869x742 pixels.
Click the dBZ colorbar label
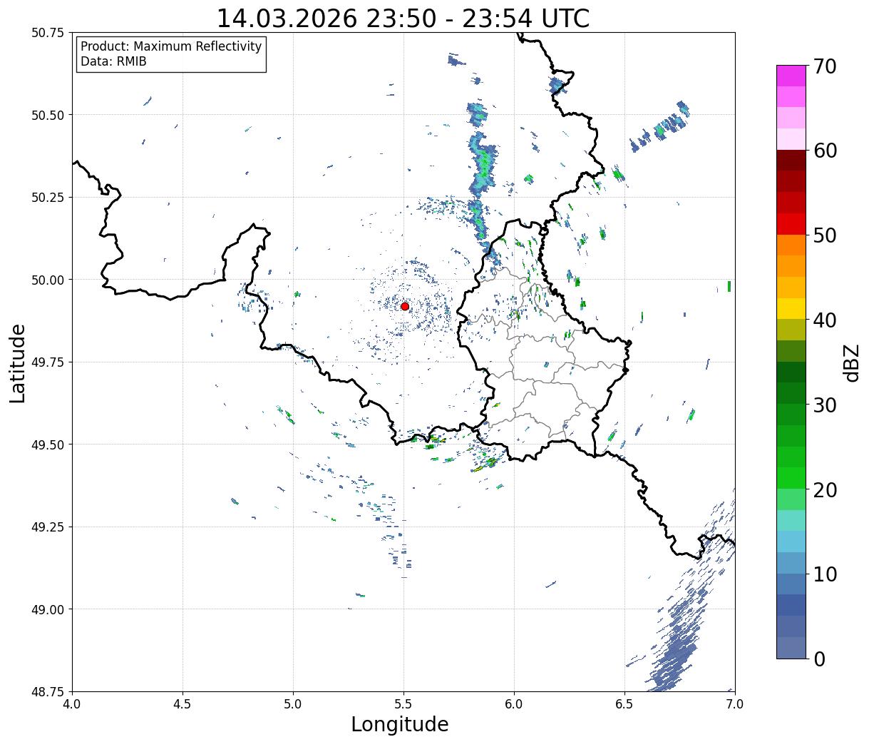[851, 363]
